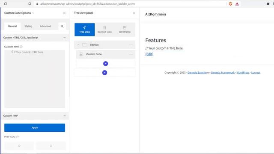Add element inside Section with plus button
The image size is (274, 154).
[x=106, y=64]
